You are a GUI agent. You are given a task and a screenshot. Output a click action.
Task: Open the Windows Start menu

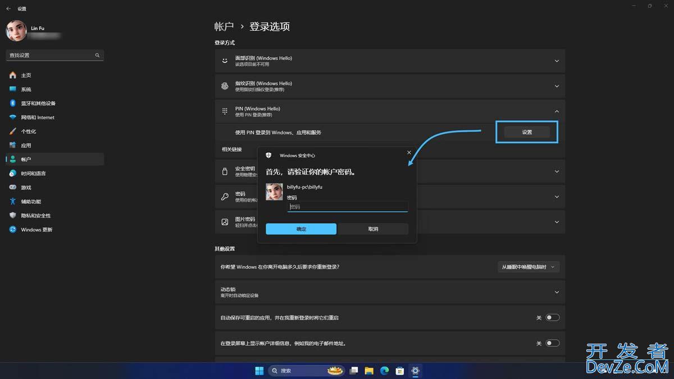(x=259, y=371)
